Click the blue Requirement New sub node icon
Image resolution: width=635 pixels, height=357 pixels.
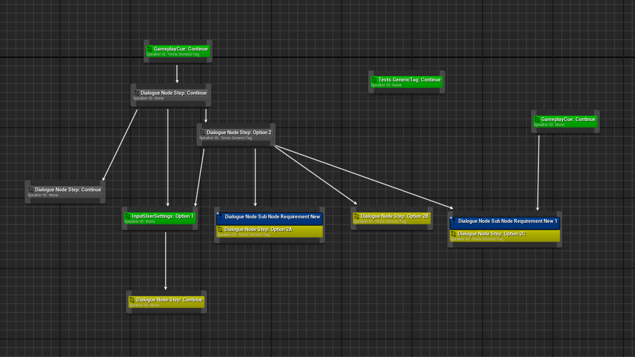(220, 217)
